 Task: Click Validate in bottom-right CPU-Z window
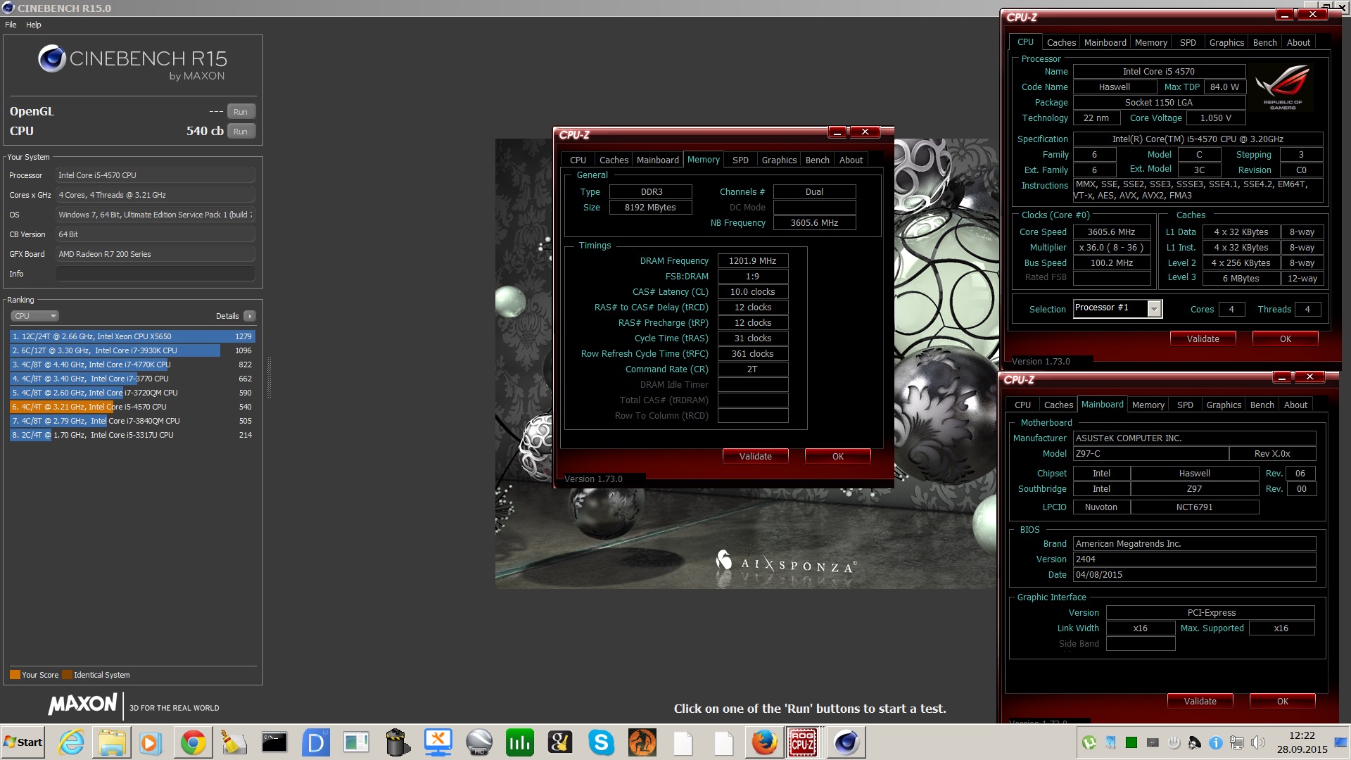(x=1200, y=702)
